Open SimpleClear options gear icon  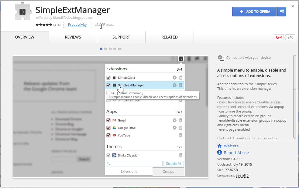(174, 78)
